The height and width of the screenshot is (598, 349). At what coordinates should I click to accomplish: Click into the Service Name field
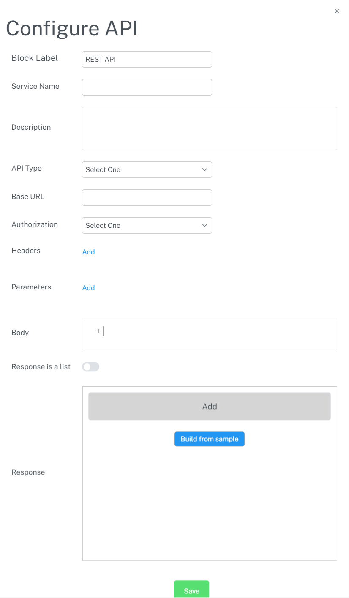[147, 87]
